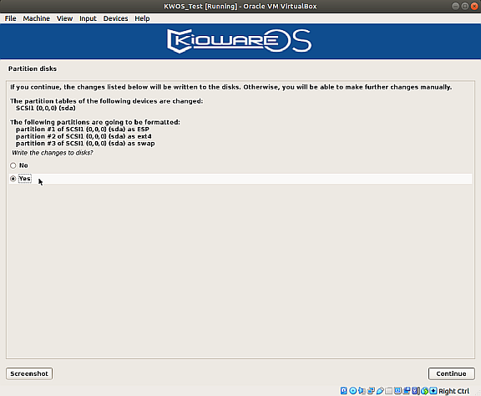This screenshot has height=396, width=481.
Task: Open the File menu
Action: pos(10,18)
